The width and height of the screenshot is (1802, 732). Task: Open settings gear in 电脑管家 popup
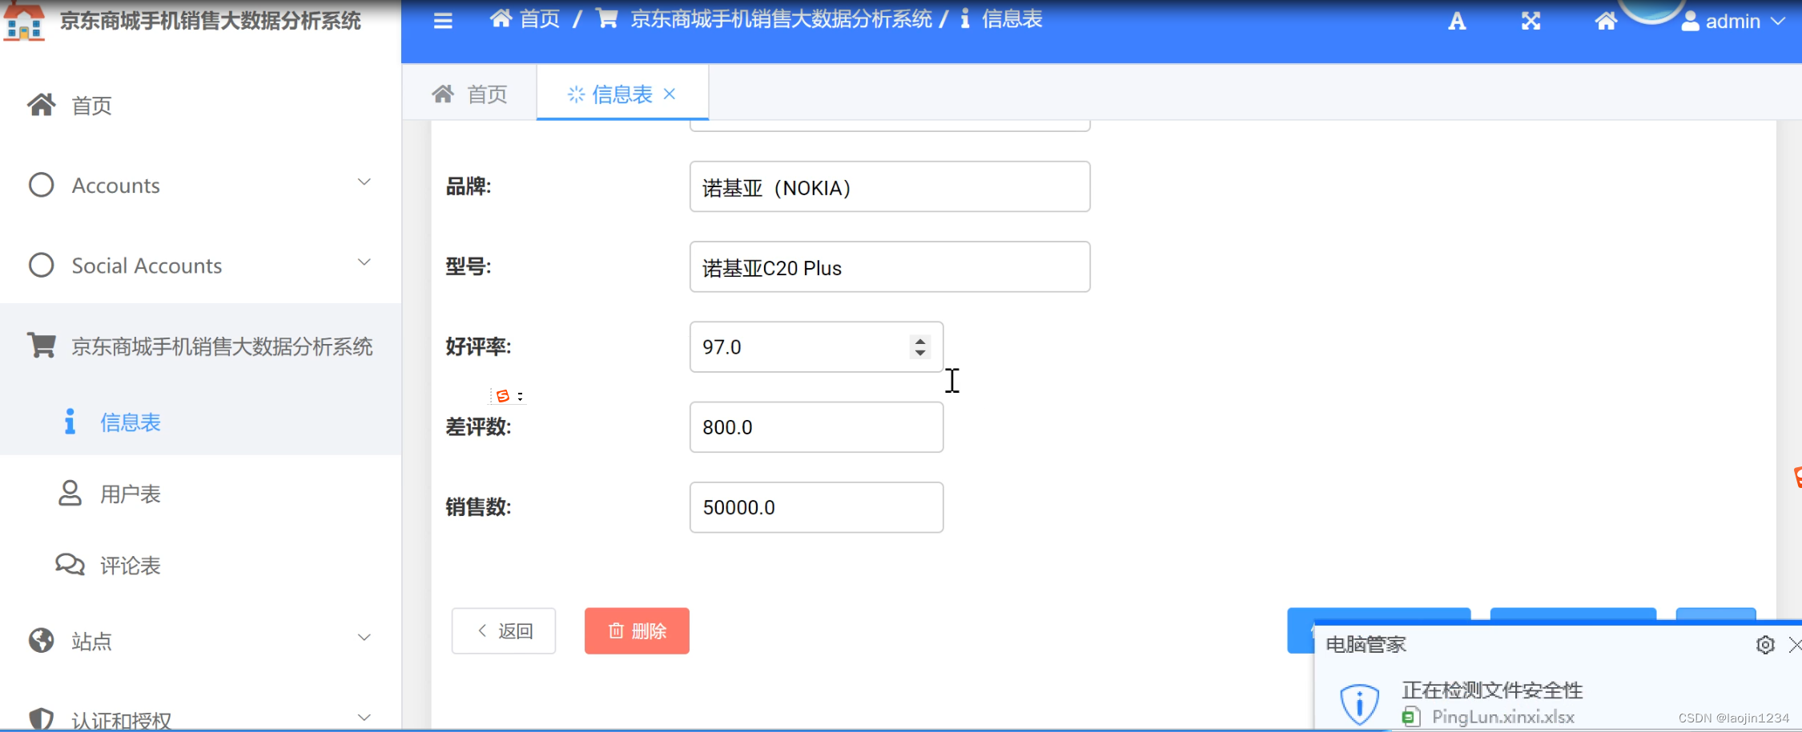pos(1765,645)
